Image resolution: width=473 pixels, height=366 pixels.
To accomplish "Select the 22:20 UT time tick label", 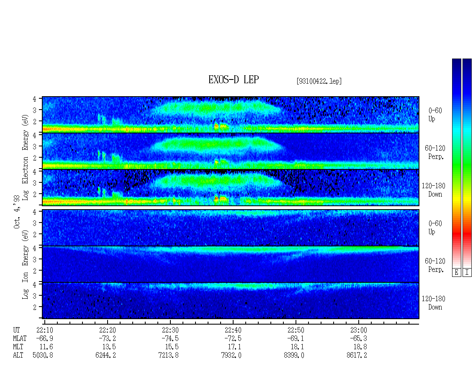I will (108, 330).
